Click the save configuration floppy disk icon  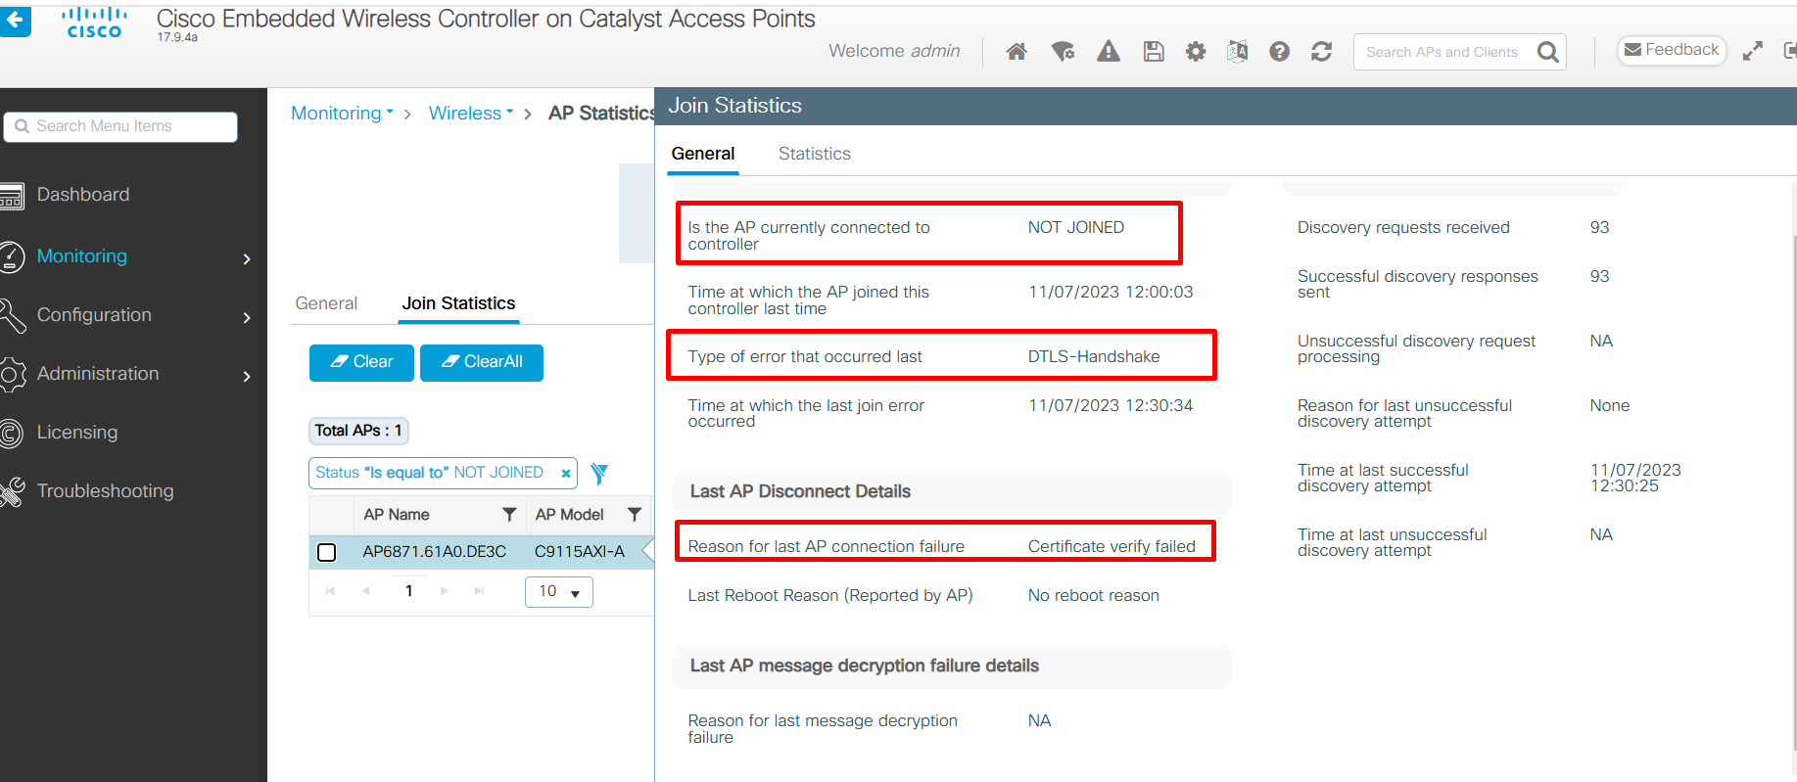click(1154, 52)
